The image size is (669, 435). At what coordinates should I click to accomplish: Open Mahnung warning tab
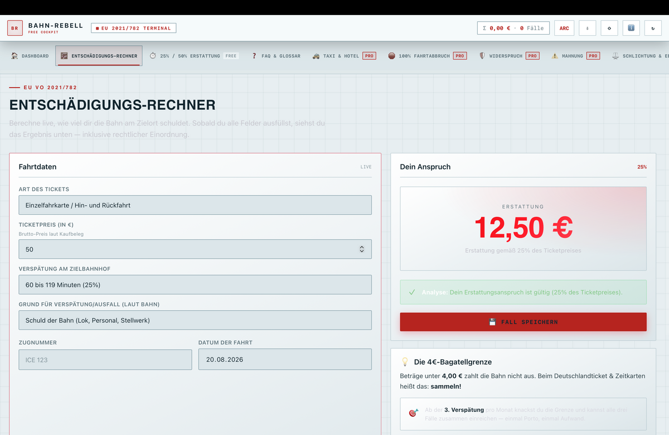[576, 56]
